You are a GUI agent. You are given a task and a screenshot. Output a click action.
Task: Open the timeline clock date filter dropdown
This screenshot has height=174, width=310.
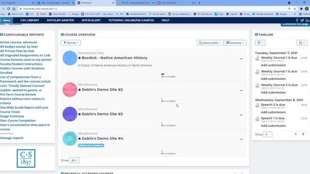pos(260,43)
